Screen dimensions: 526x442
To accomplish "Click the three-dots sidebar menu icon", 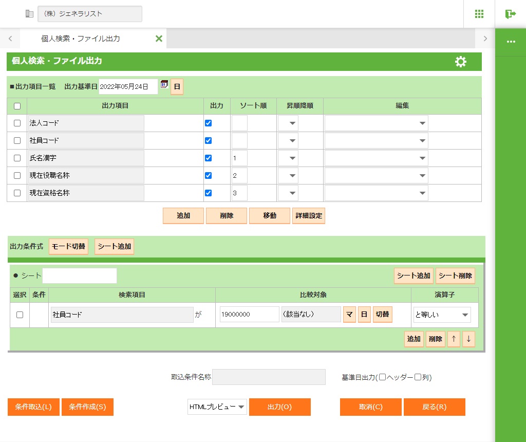I will point(511,42).
